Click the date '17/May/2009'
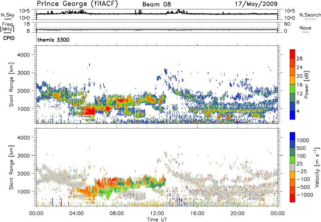Viewport: 321px width, 222px height. [x=256, y=4]
